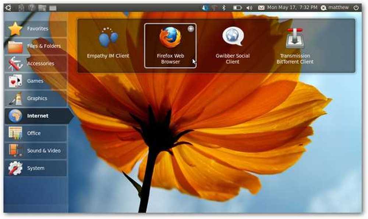Open the matthew user status menu

335,8
